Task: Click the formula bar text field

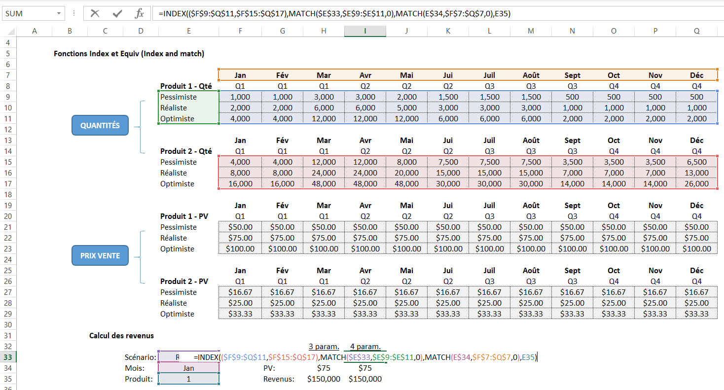Action: [x=434, y=13]
